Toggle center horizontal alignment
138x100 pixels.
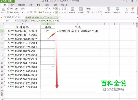[57, 12]
